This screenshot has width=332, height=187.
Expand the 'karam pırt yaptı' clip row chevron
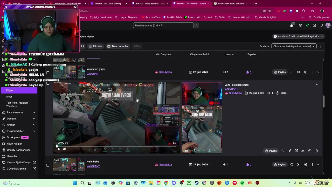[318, 72]
